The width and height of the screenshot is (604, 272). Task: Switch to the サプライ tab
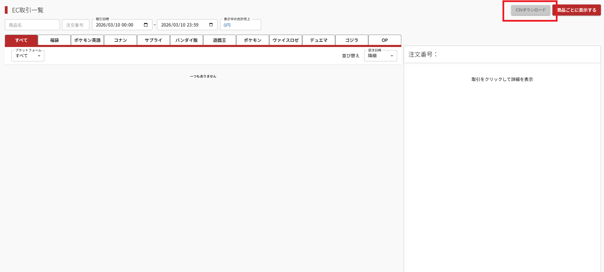coord(153,40)
